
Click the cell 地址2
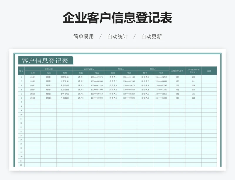pyautogui.click(x=49, y=81)
